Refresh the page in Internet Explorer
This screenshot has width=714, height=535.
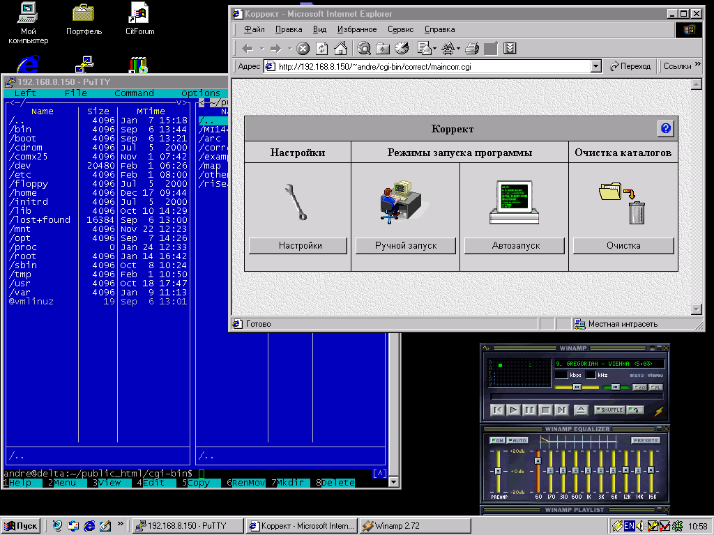(x=322, y=48)
